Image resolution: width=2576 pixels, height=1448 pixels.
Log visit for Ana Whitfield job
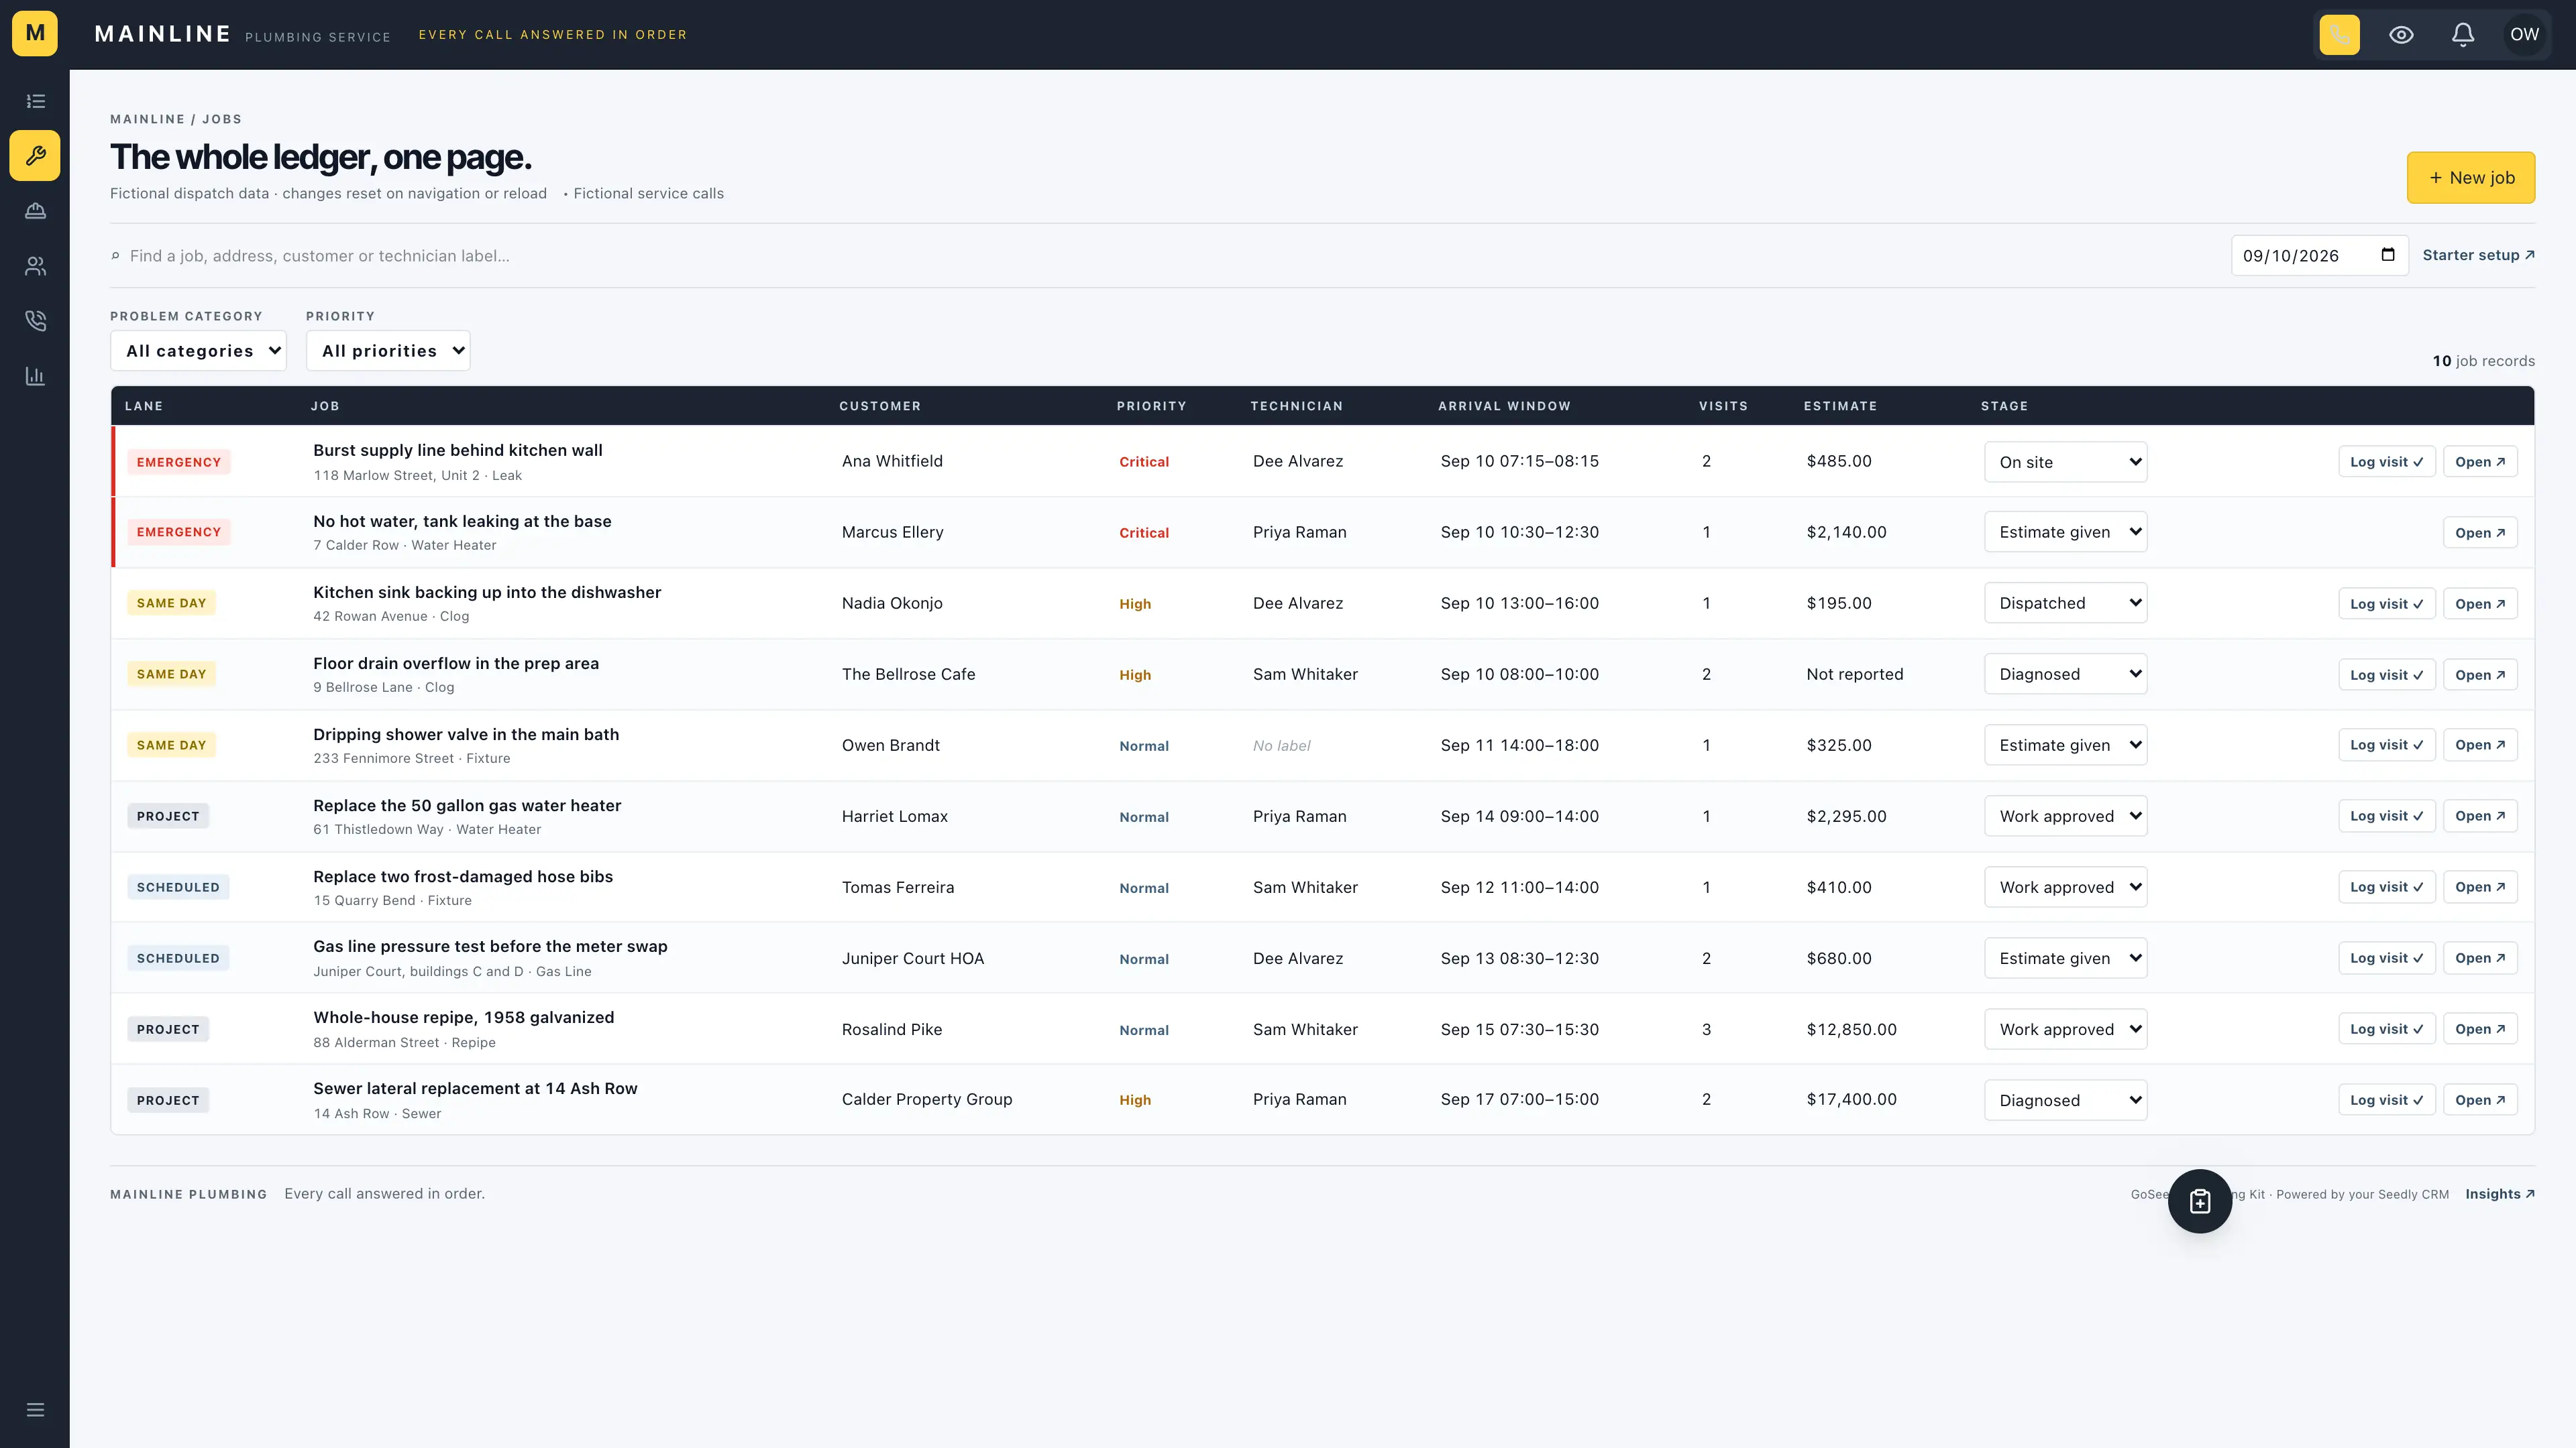2387,462
